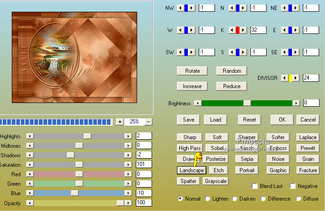325x211 pixels.
Task: Click the K center value field
Action: (258, 30)
